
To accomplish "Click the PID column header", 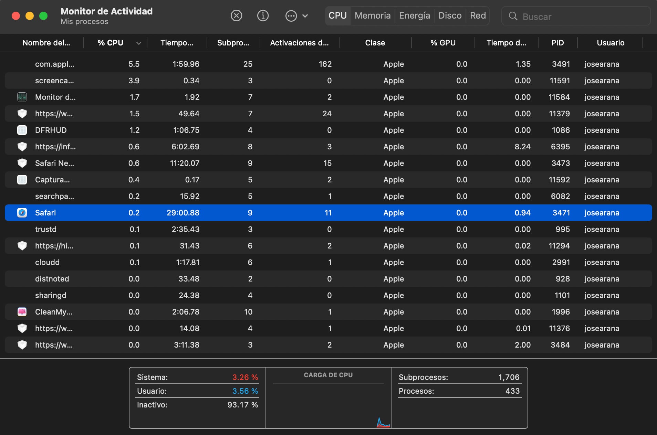I will [x=557, y=43].
